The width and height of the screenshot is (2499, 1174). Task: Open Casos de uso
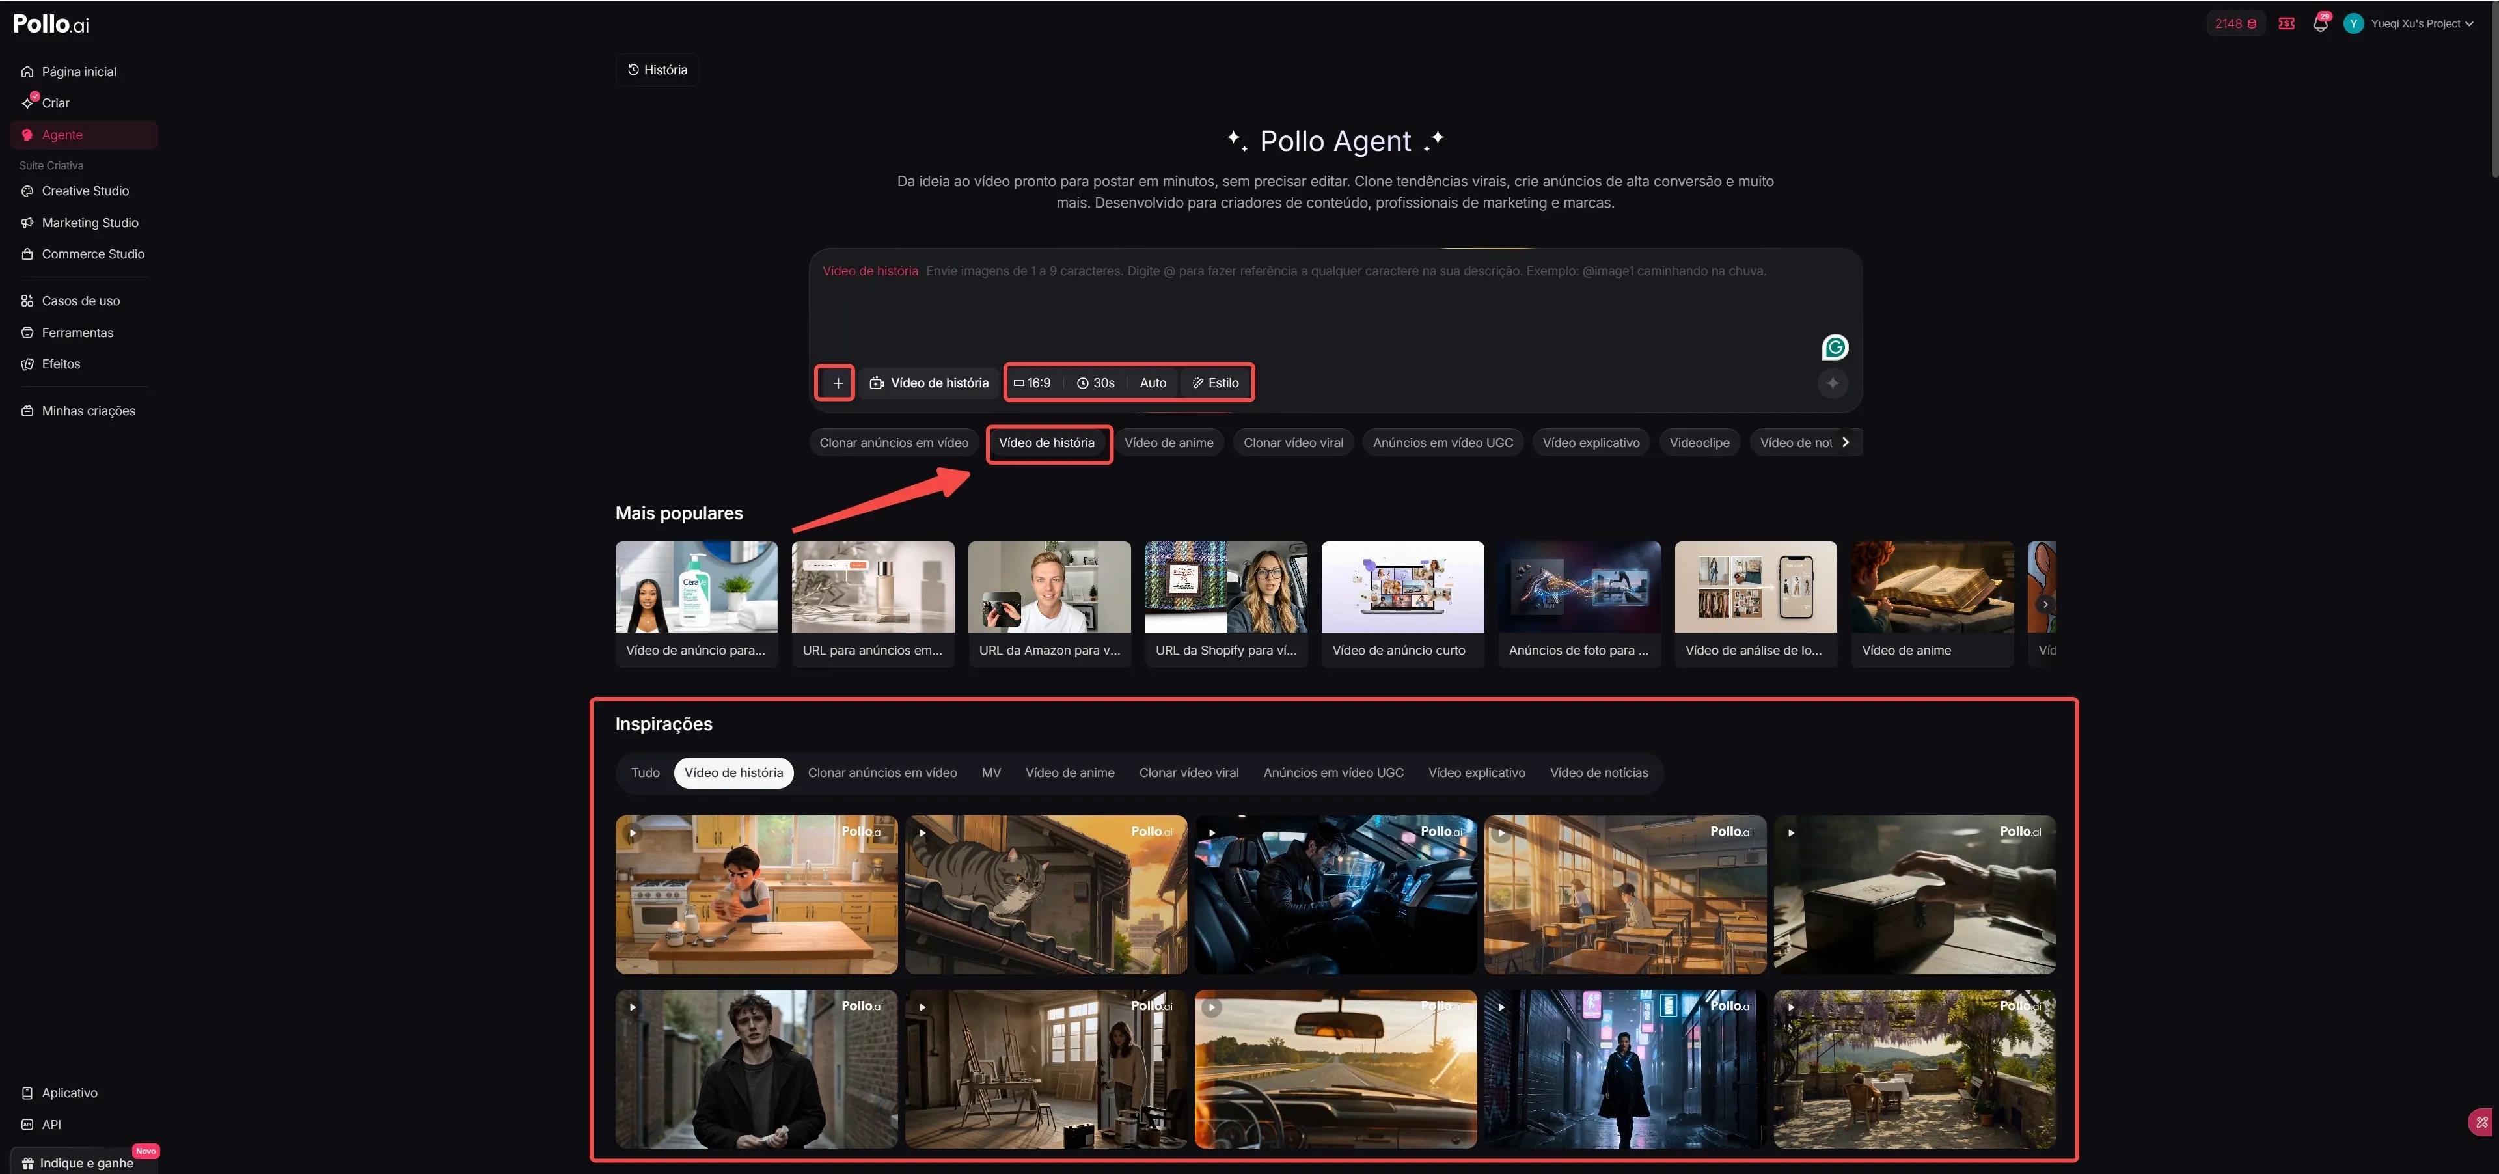click(83, 301)
